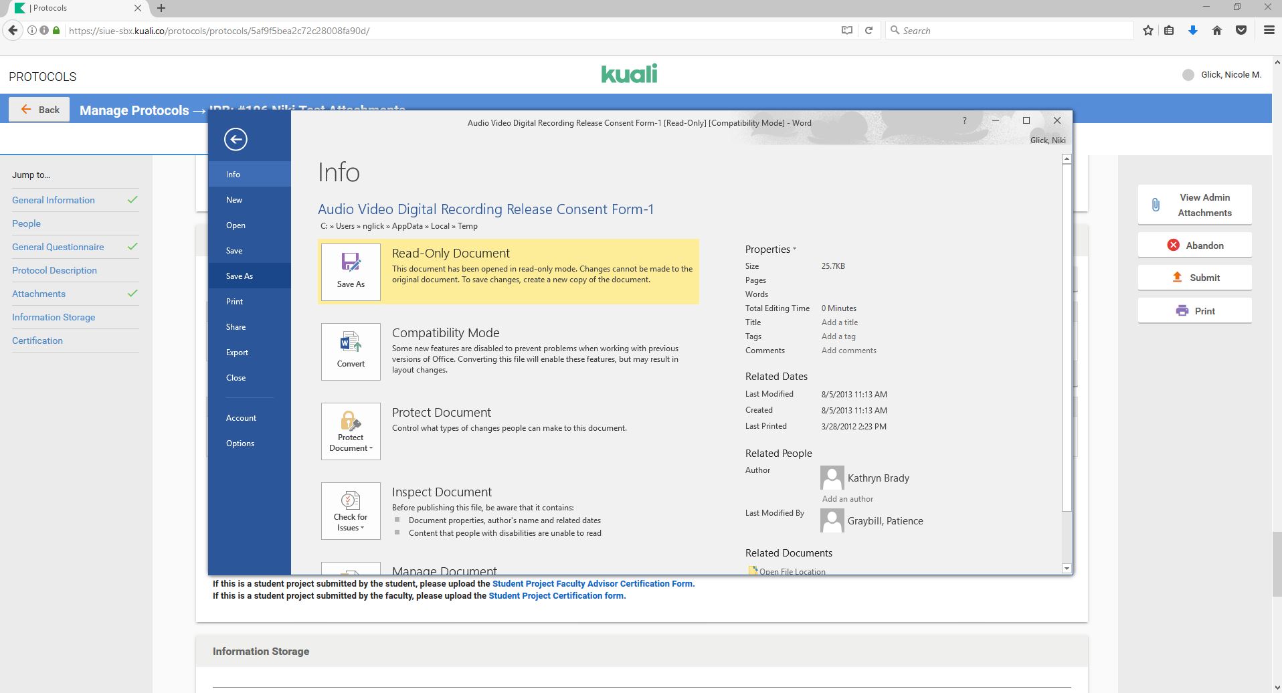
Task: Go to browser home page icon
Action: click(x=1217, y=30)
